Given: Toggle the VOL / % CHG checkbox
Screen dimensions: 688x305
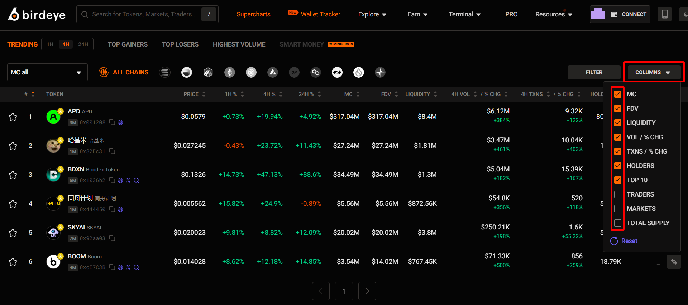Looking at the screenshot, I should click(x=618, y=137).
